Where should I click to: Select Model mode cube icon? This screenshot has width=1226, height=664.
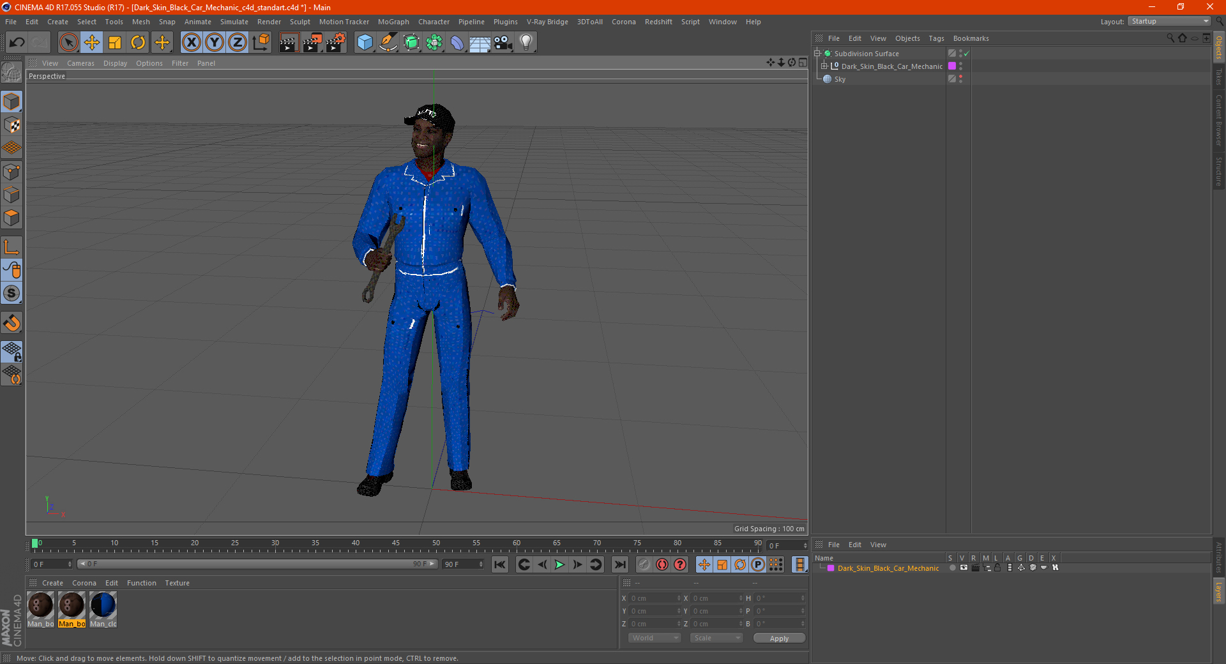[x=11, y=102]
